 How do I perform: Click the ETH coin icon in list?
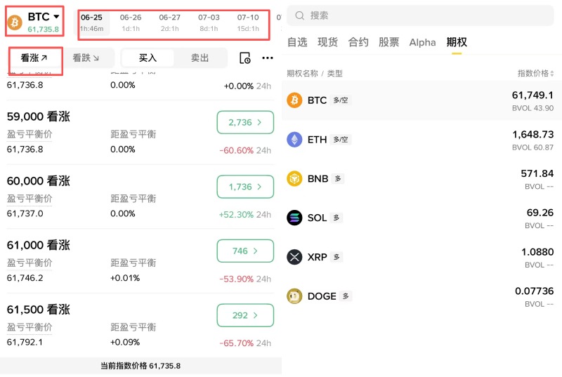(294, 139)
